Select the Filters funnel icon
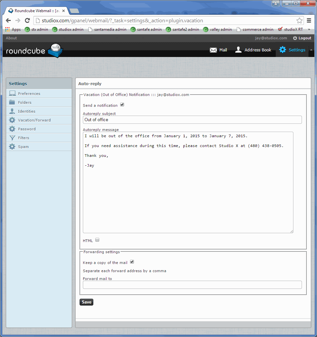This screenshot has width=317, height=337. point(12,138)
